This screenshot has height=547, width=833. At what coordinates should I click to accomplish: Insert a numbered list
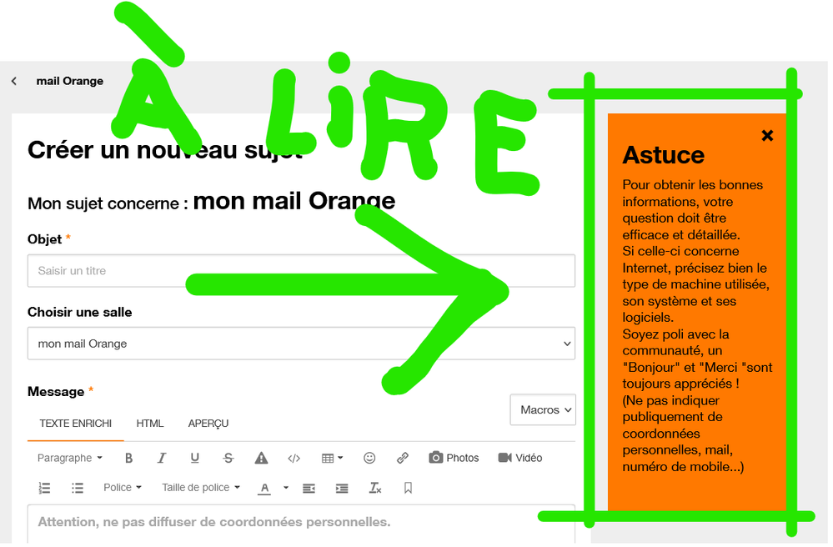(x=45, y=489)
